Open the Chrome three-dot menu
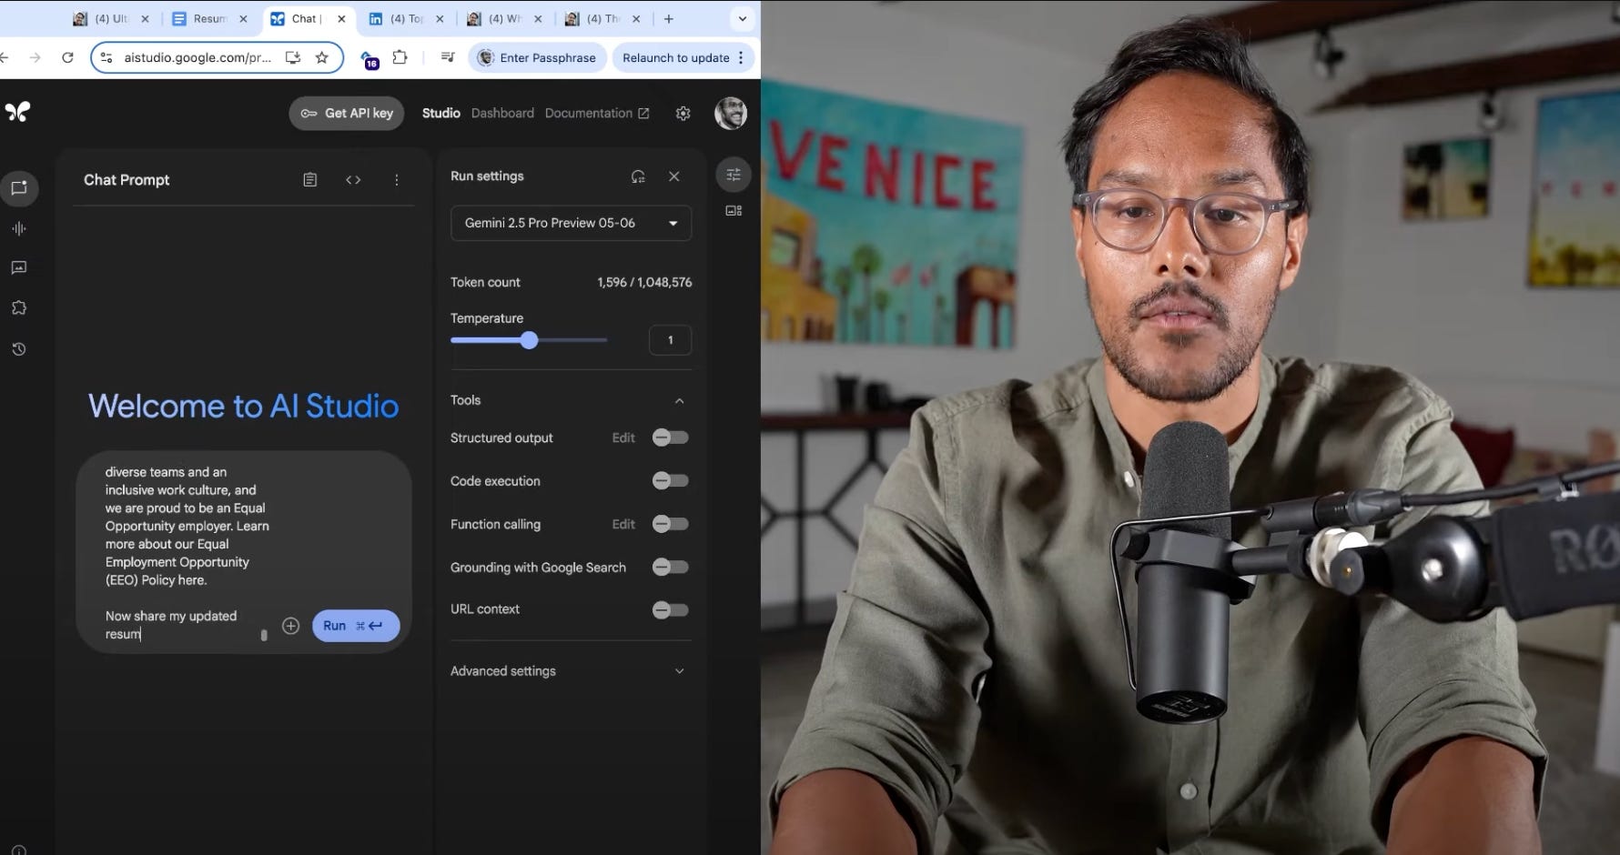The image size is (1620, 855). point(741,57)
